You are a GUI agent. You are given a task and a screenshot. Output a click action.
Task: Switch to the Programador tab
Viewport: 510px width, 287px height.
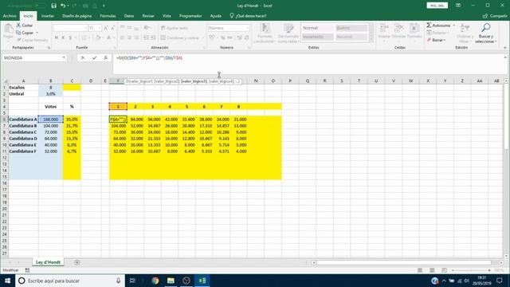190,16
